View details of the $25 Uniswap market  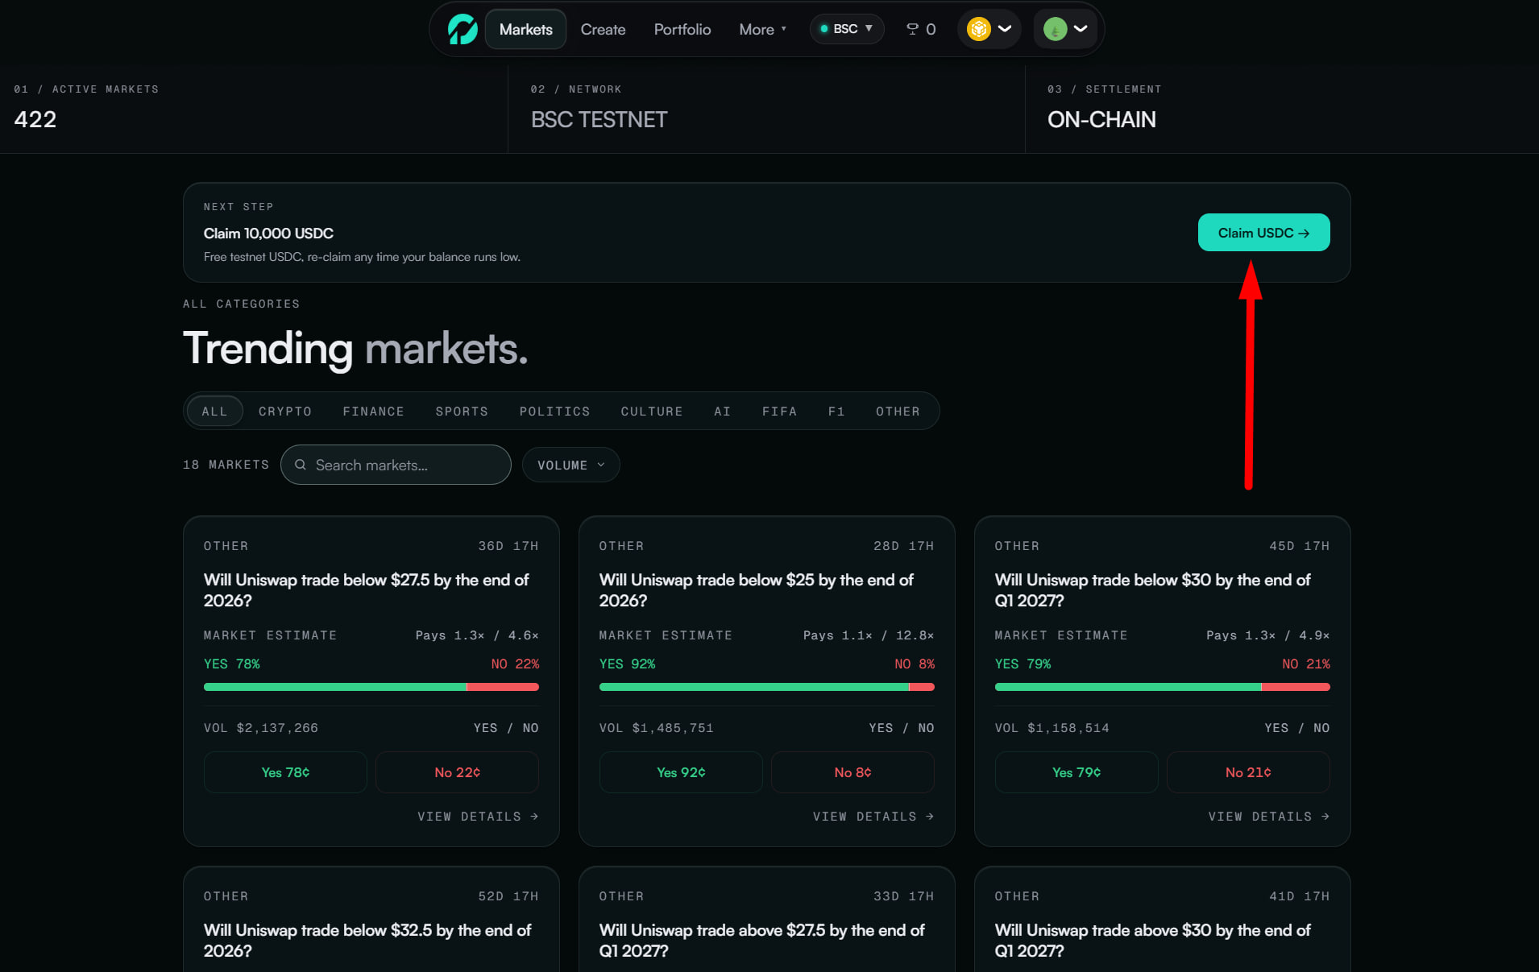(873, 816)
